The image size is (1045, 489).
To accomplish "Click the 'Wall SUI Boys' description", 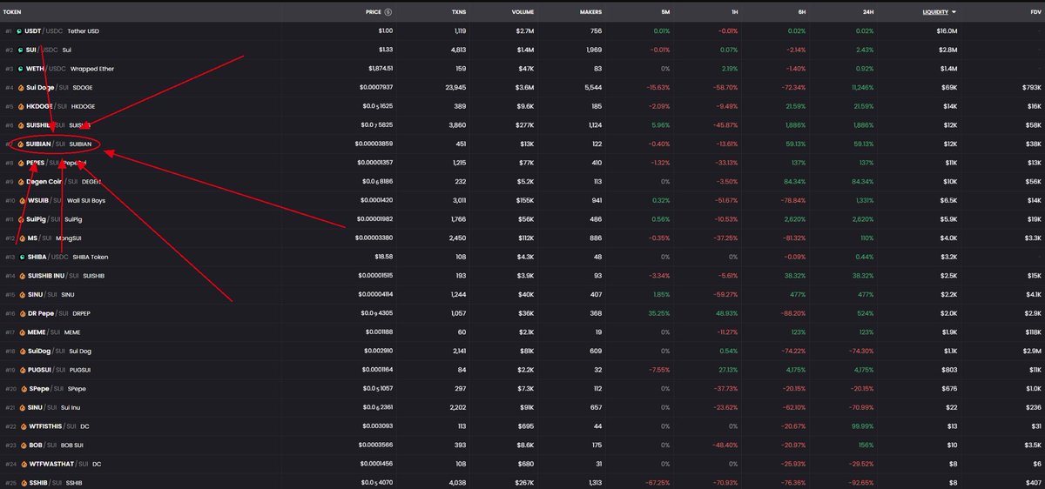I will click(86, 200).
